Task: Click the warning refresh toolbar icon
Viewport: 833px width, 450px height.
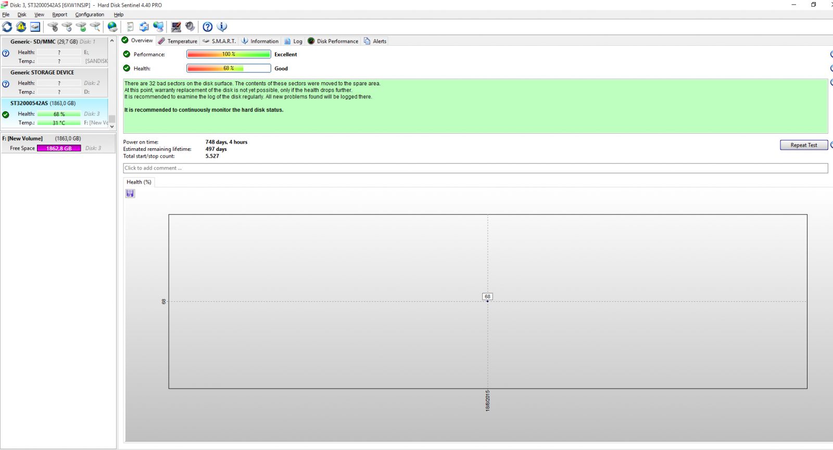Action: (21, 27)
